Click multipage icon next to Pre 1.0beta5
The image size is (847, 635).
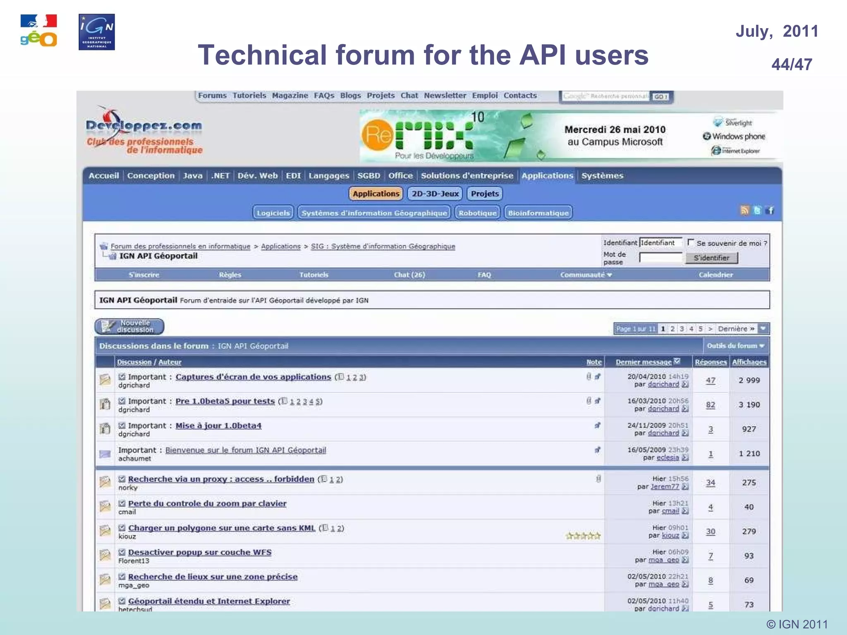pos(284,401)
